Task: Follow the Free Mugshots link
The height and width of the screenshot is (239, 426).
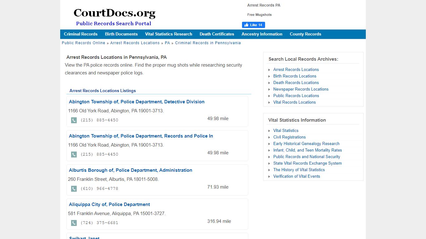Action: click(x=259, y=15)
